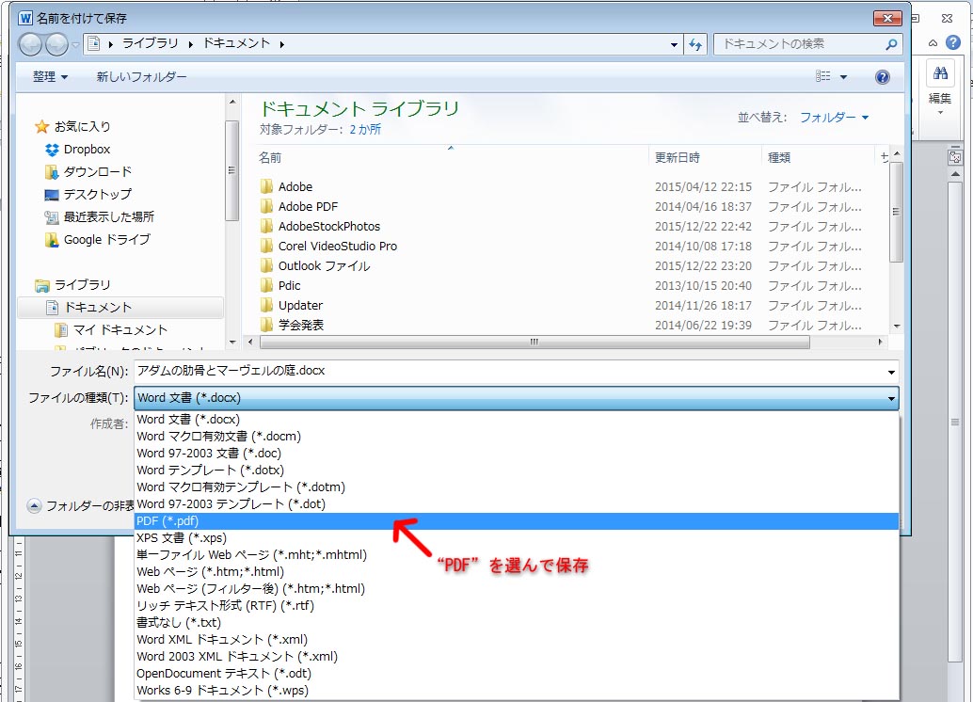Click the 2 か所 locations link
This screenshot has width=973, height=702.
pyautogui.click(x=365, y=130)
